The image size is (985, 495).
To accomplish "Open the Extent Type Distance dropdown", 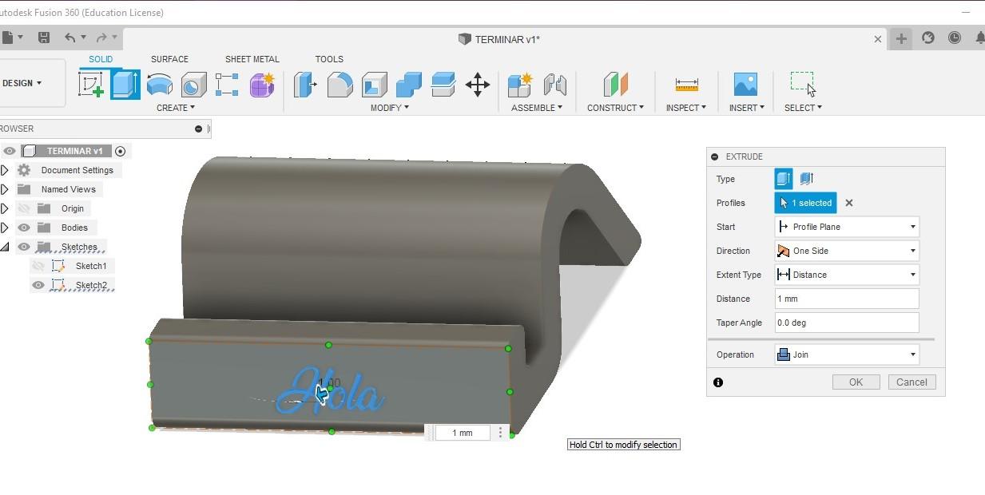I will point(847,275).
